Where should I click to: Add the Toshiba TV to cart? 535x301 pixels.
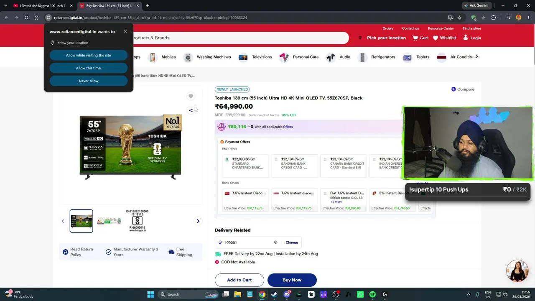pyautogui.click(x=239, y=280)
